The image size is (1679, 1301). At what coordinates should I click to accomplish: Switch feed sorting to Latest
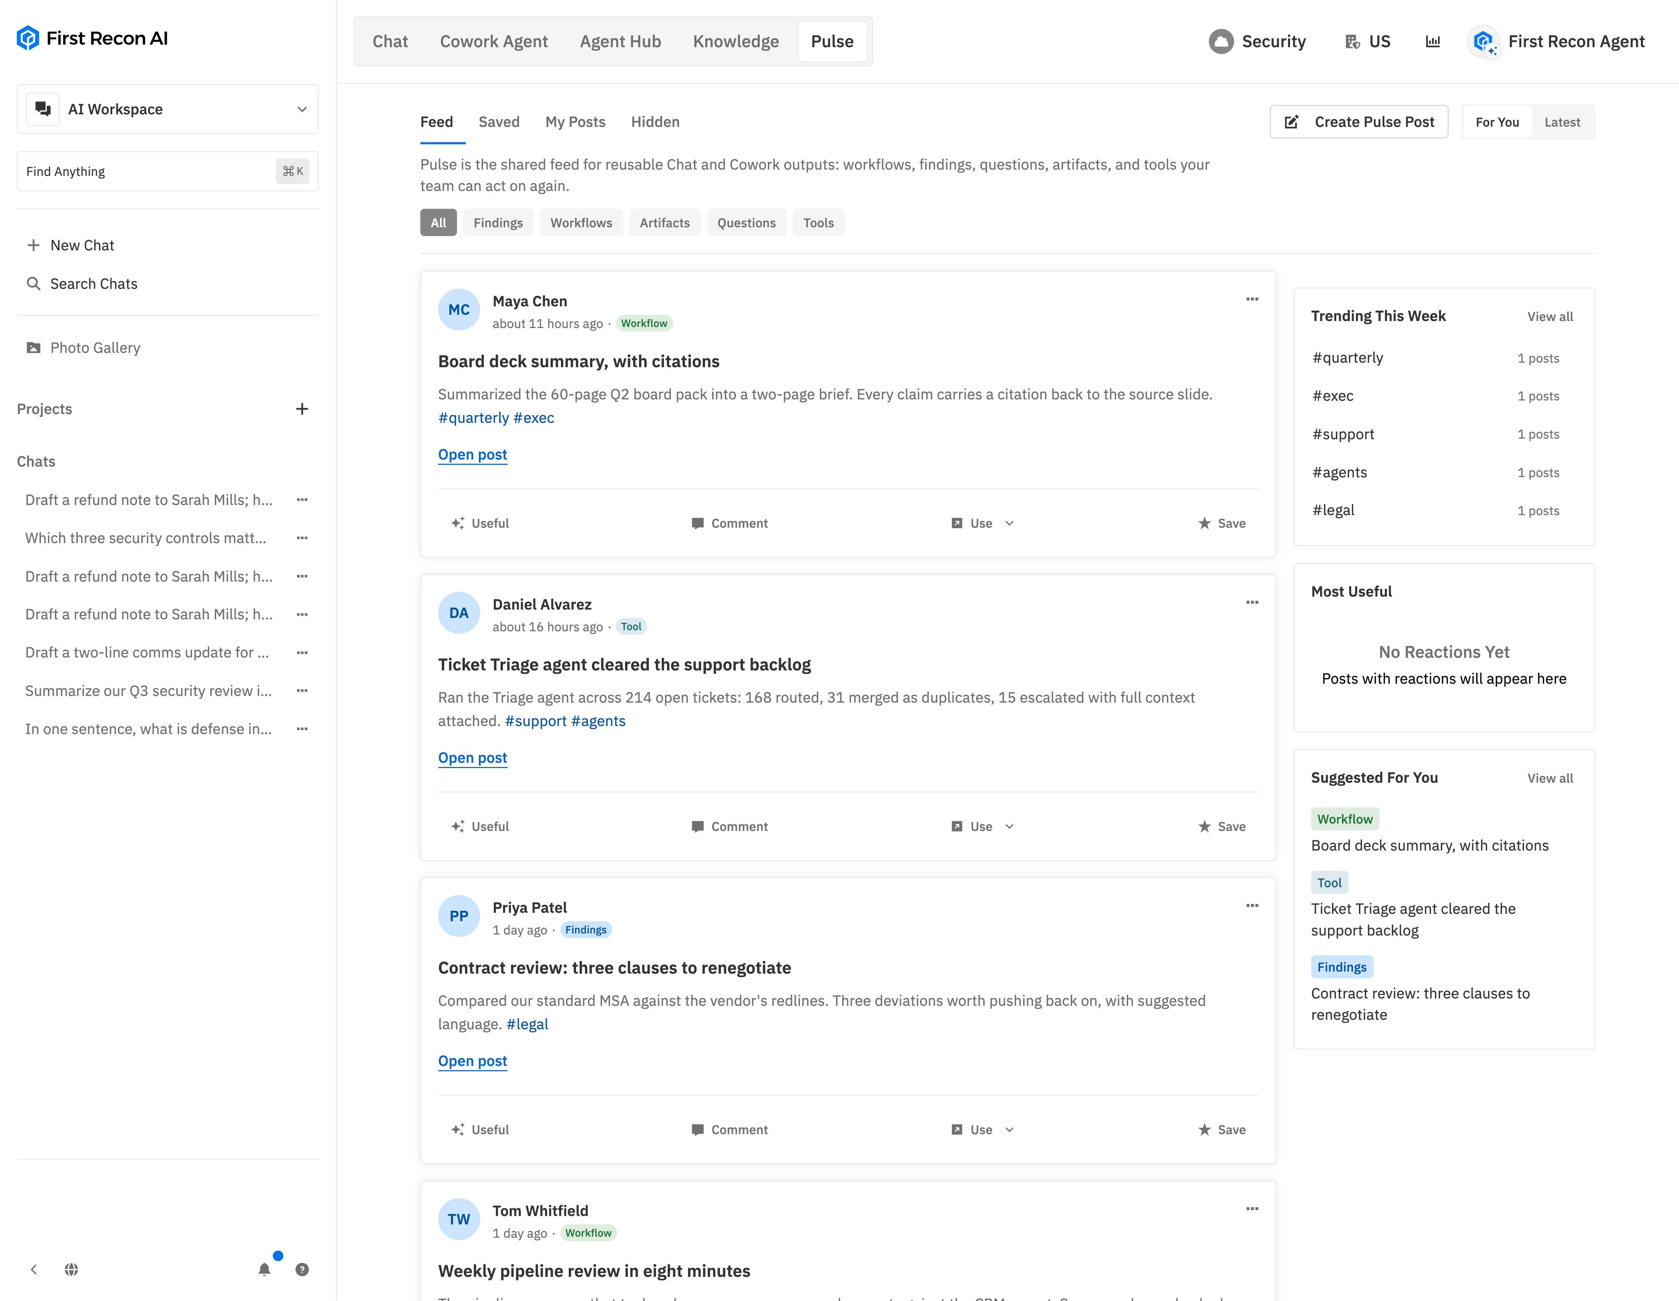(x=1562, y=122)
